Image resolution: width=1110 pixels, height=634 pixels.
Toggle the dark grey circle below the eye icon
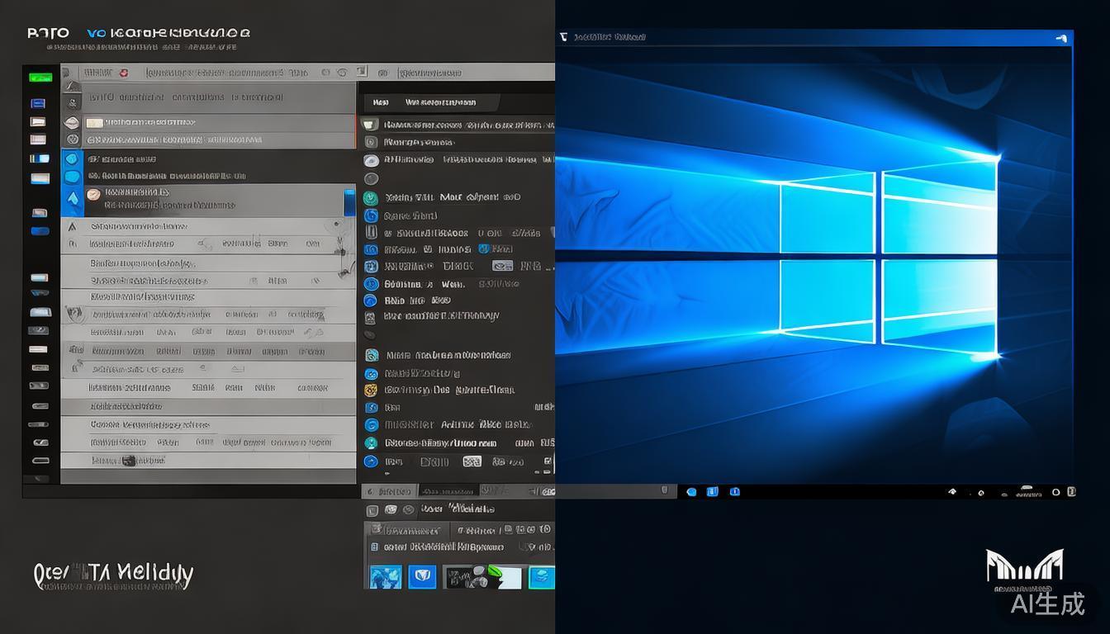[371, 179]
